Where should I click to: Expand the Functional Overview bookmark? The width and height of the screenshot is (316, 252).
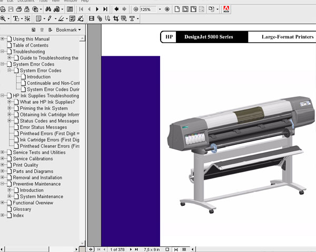3,202
